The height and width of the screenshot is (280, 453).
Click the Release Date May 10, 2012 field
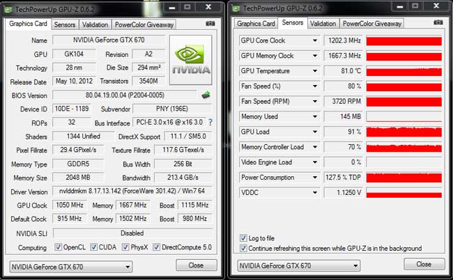74,81
